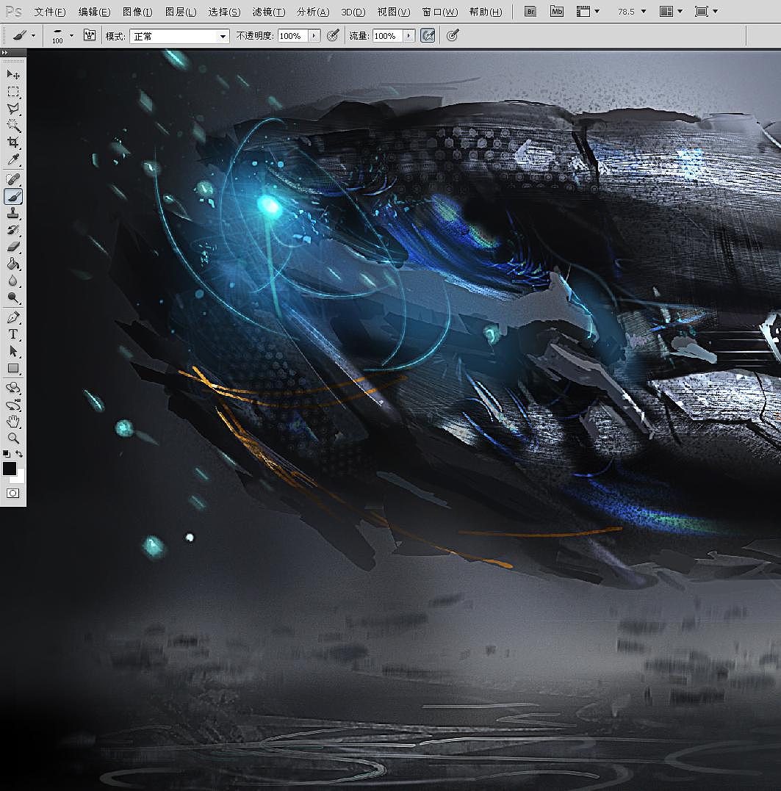The height and width of the screenshot is (791, 781).
Task: Click the flow percentage input field
Action: 386,36
